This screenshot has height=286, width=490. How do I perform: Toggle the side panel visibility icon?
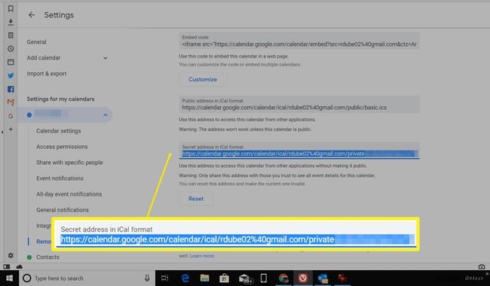point(7,266)
